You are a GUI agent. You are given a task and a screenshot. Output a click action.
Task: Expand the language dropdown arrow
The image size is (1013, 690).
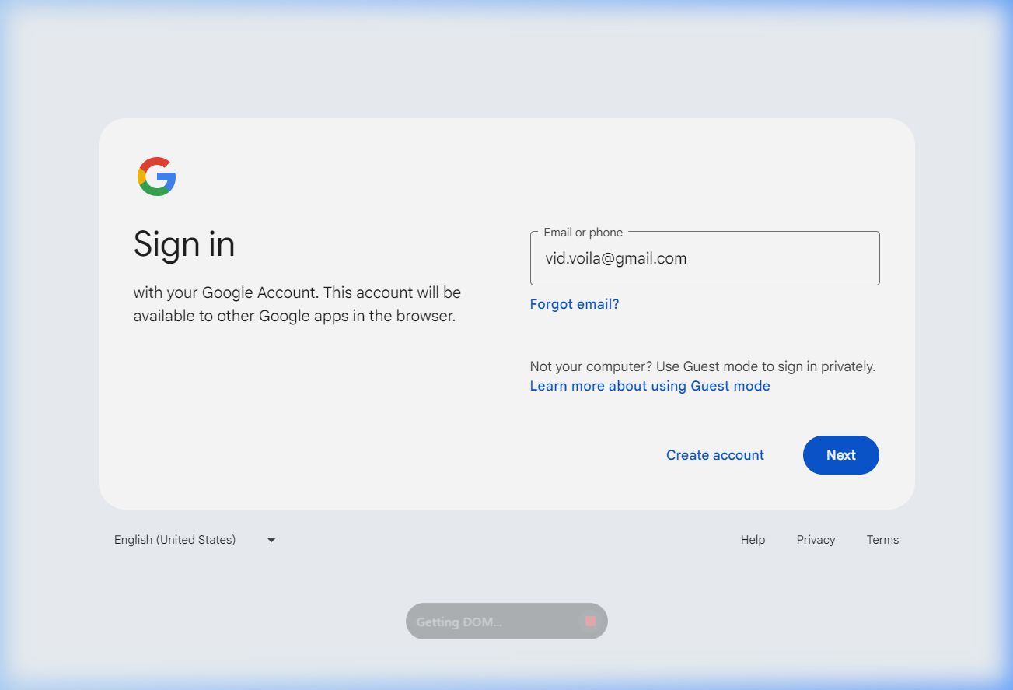click(x=271, y=540)
